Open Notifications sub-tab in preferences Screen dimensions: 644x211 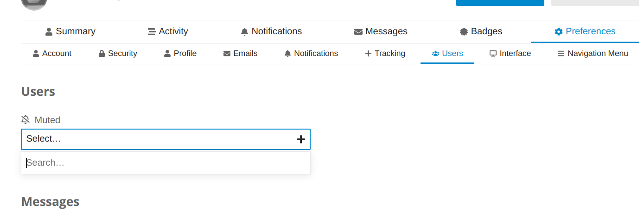click(x=311, y=54)
